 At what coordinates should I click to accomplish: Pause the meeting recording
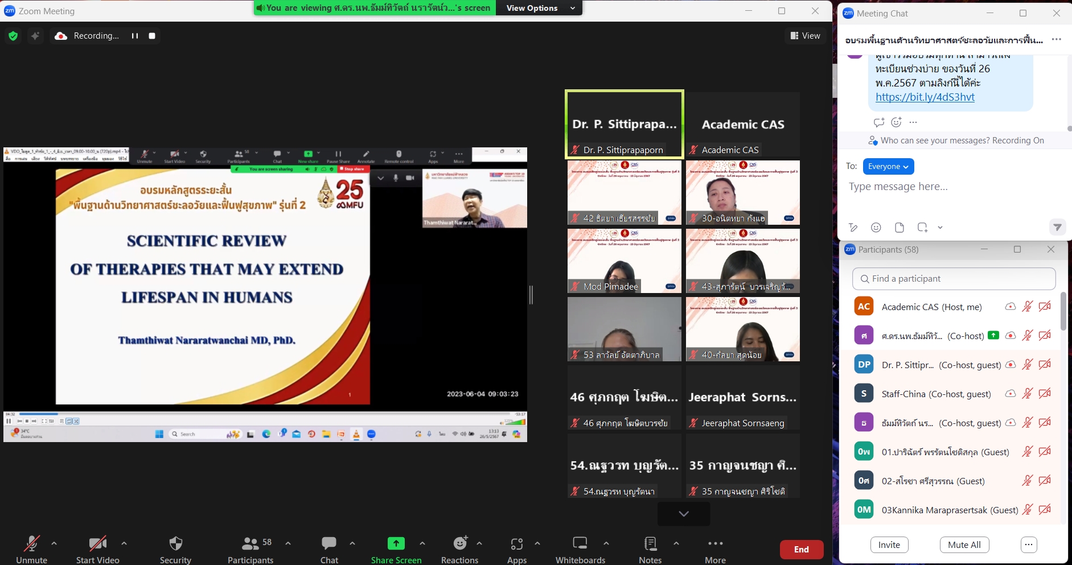point(135,36)
